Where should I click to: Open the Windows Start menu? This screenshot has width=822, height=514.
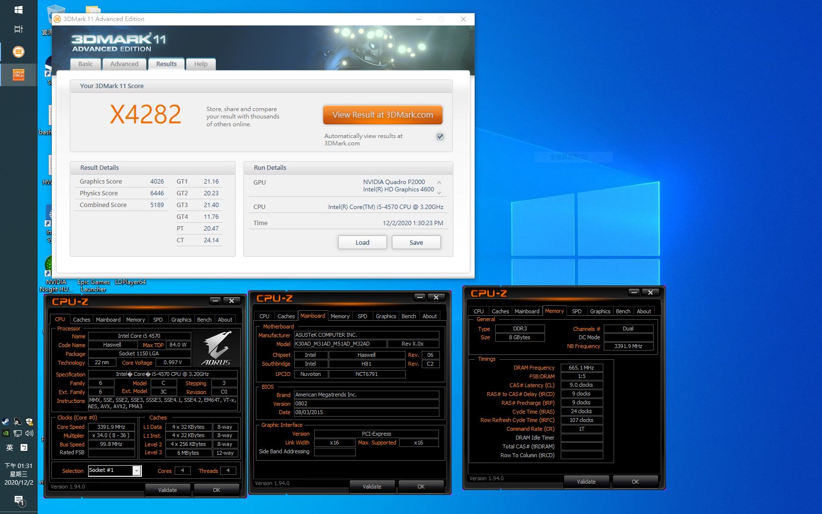click(19, 10)
